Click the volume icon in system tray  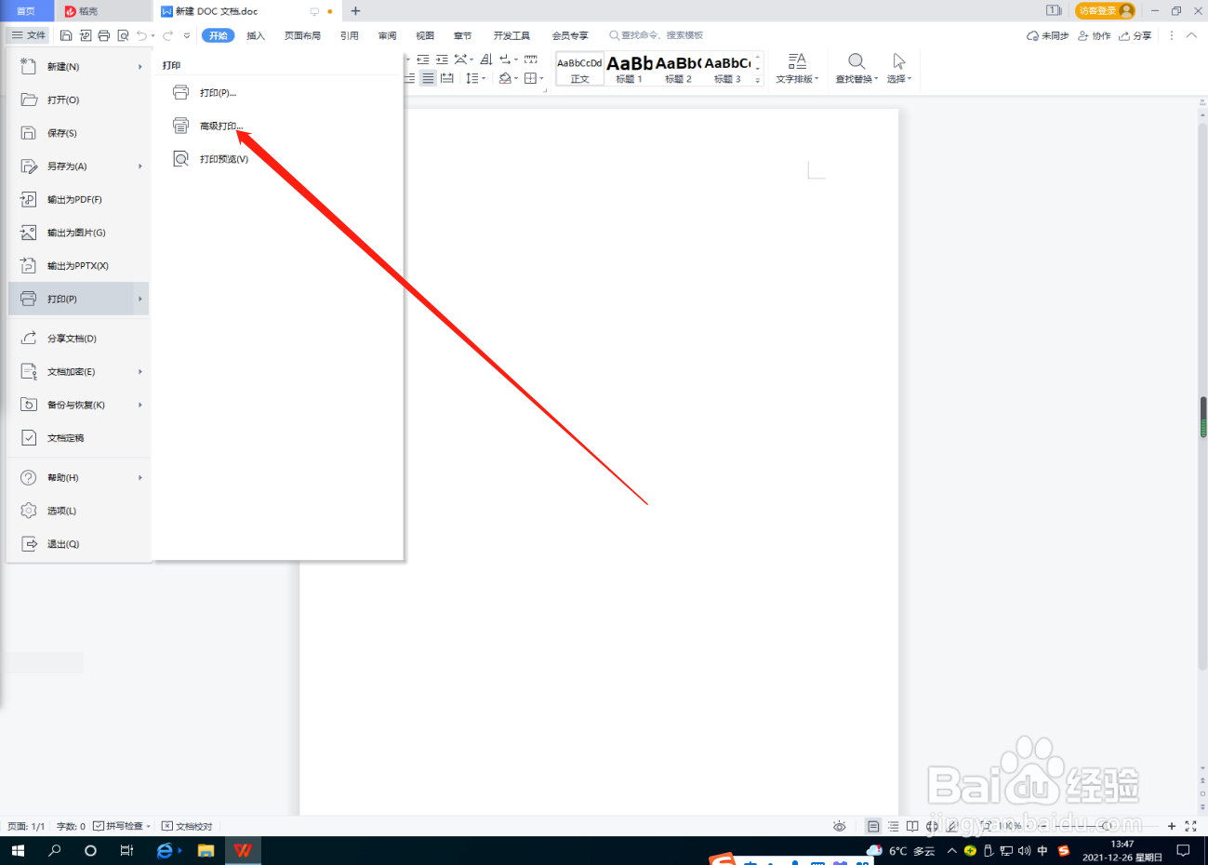1024,850
